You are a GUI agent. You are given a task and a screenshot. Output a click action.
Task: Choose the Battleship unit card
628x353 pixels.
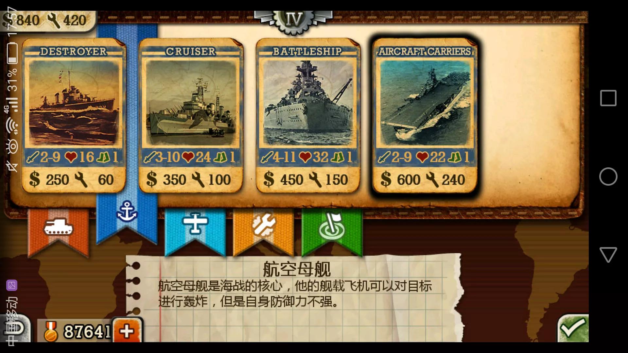[x=308, y=115]
